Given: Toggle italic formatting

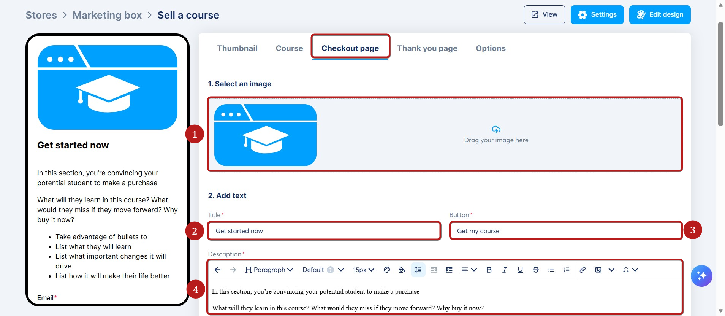Looking at the screenshot, I should point(505,270).
